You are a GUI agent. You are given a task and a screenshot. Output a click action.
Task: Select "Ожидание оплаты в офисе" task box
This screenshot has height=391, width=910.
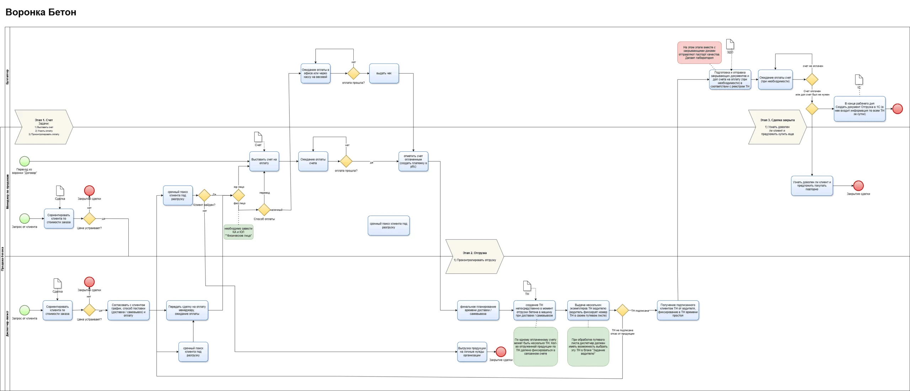(x=316, y=74)
